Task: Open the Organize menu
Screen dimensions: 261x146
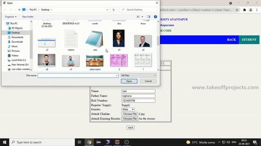Action: (x=11, y=17)
